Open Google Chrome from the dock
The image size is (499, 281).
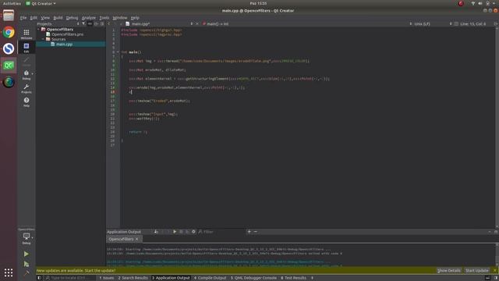(9, 32)
